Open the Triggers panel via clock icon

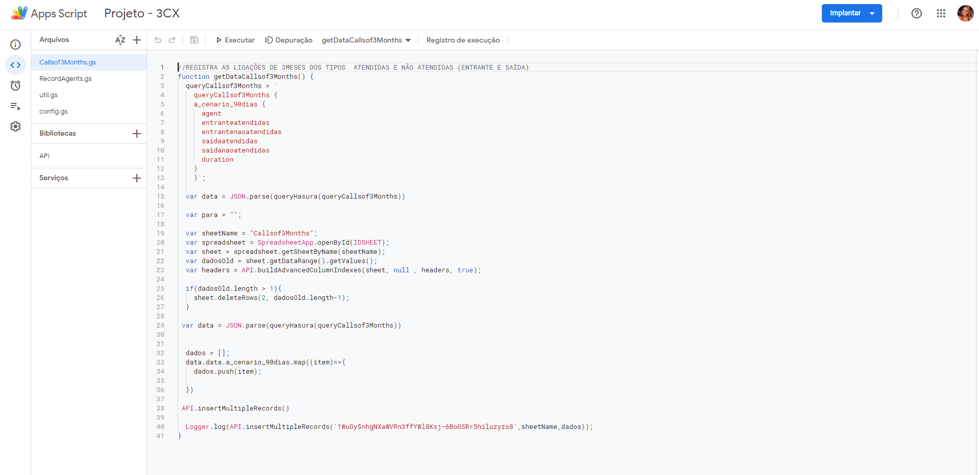click(x=15, y=85)
